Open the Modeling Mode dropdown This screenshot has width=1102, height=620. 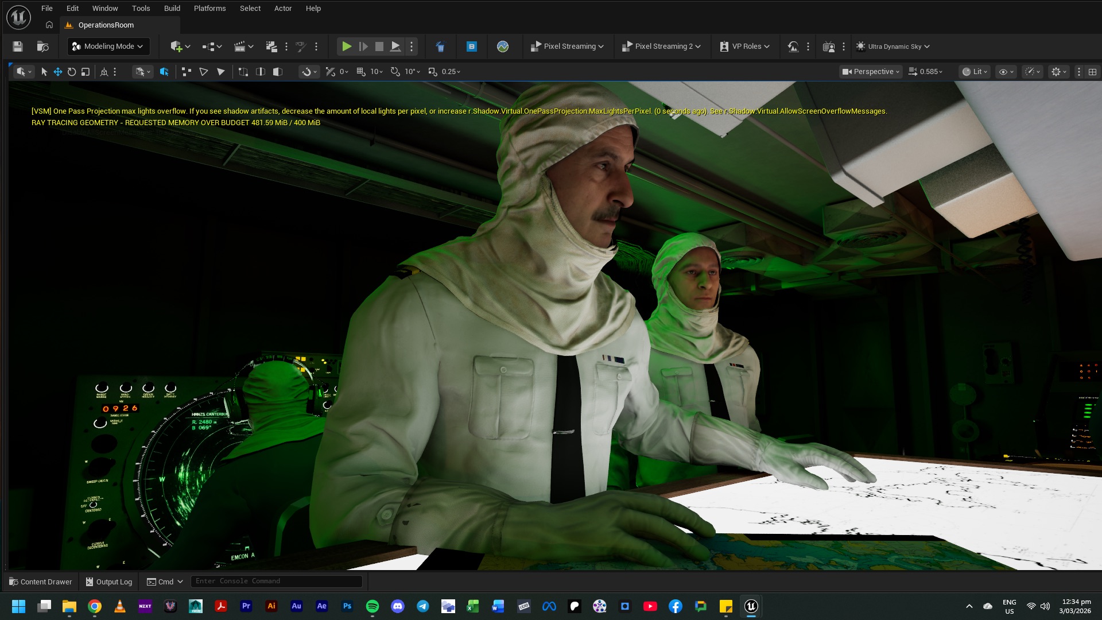coord(108,46)
